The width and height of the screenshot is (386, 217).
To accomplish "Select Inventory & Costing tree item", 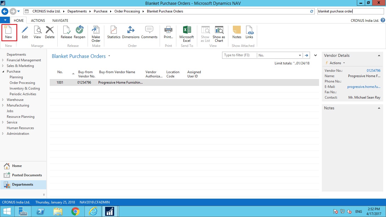I will pos(25,88).
